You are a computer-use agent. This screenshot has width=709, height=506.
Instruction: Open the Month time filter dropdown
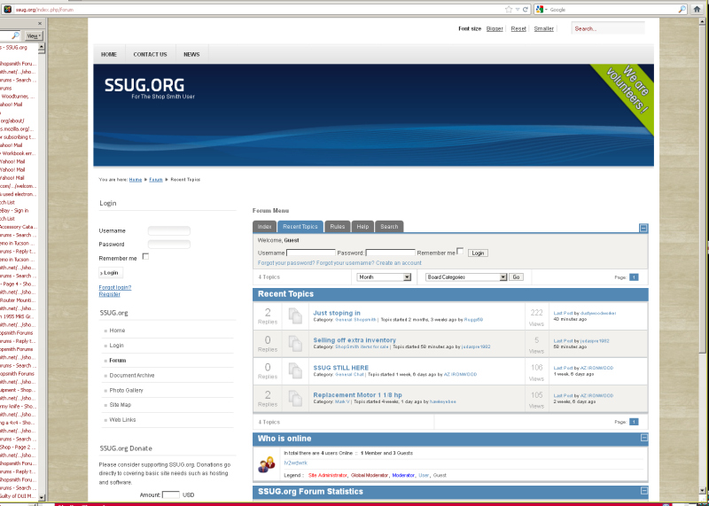(x=384, y=277)
